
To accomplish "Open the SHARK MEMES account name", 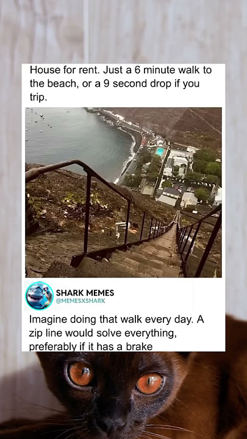I will click(x=85, y=293).
